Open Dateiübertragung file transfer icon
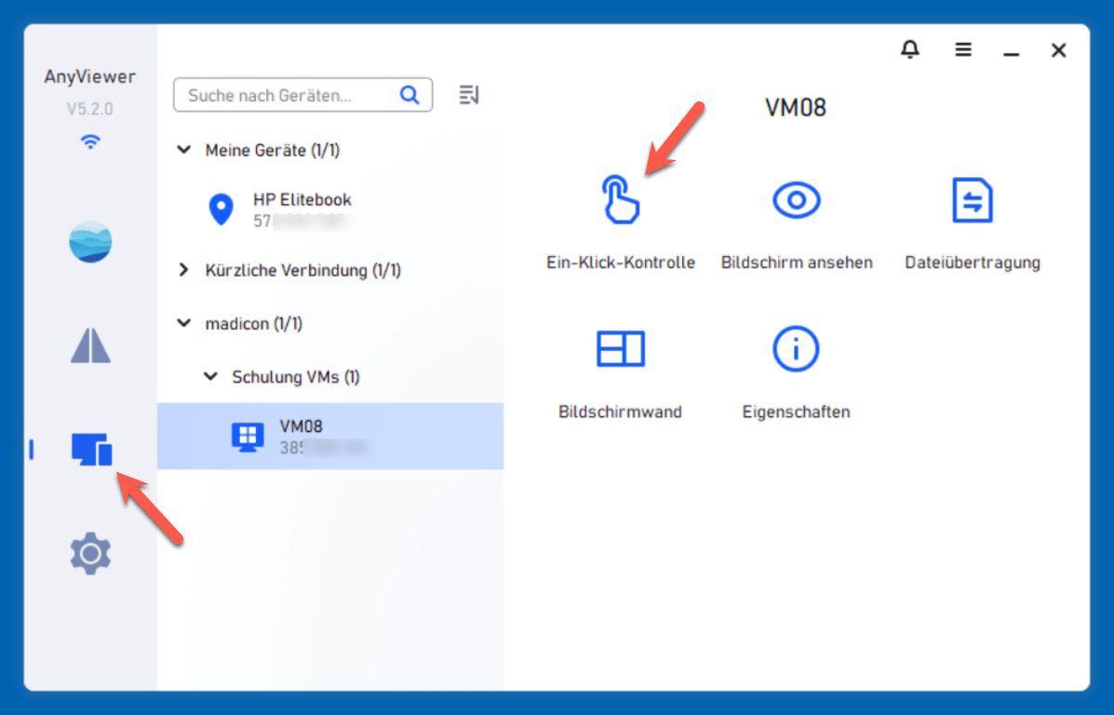The width and height of the screenshot is (1114, 715). [x=972, y=200]
